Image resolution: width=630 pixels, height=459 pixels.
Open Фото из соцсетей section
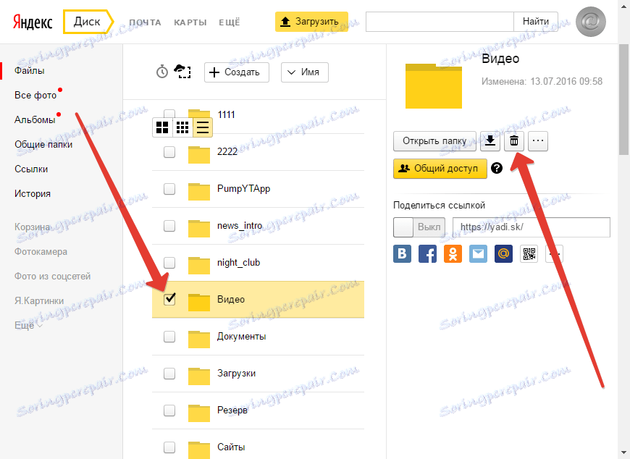pos(53,277)
